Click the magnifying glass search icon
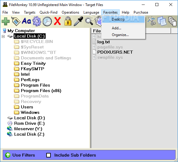 89,21
